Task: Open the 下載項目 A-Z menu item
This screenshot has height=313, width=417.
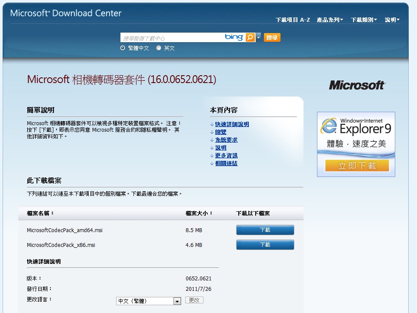Action: [293, 20]
